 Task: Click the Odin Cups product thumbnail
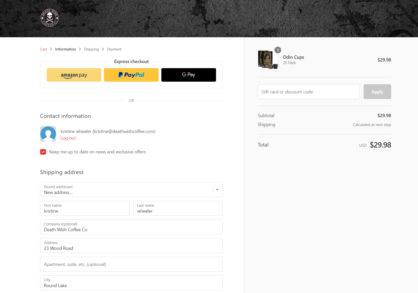[268, 60]
